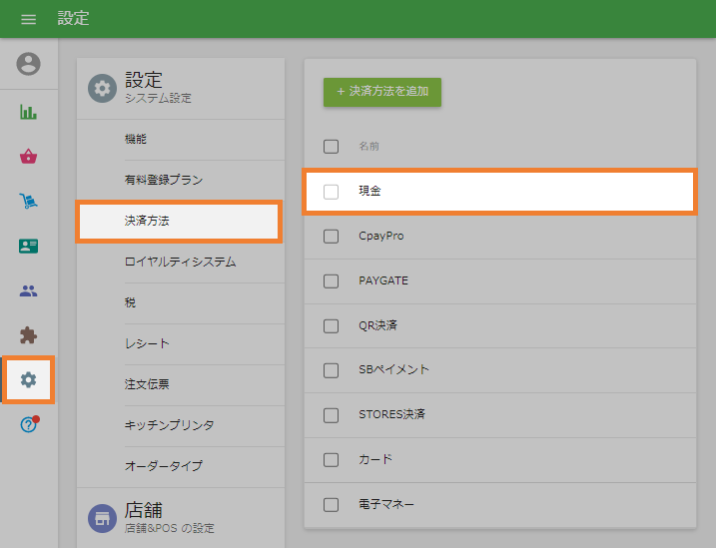
Task: Open ロイヤルティシステム settings
Action: (180, 262)
